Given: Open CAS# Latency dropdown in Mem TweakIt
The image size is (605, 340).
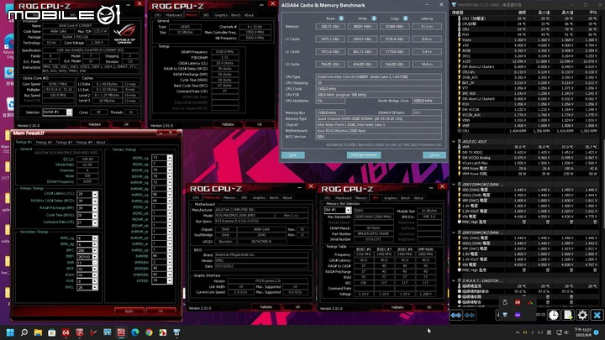Looking at the screenshot, I should tap(94, 194).
